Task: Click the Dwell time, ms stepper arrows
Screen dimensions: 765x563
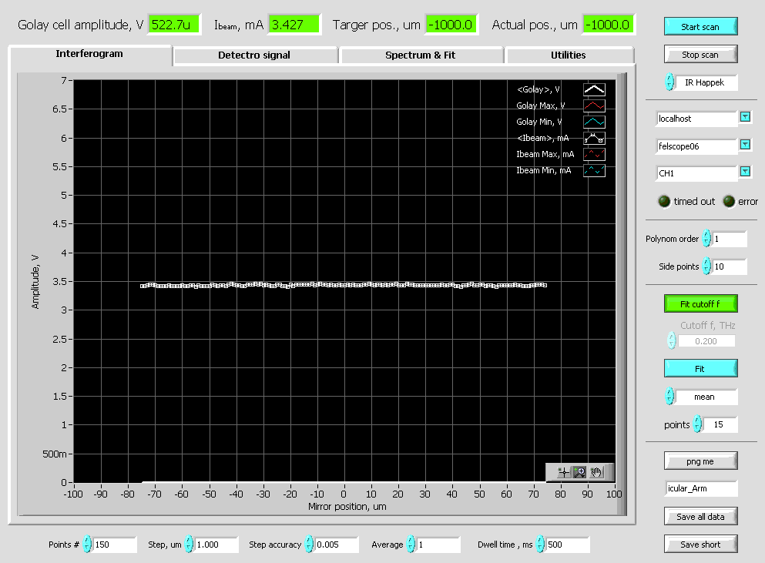Action: pyautogui.click(x=540, y=544)
